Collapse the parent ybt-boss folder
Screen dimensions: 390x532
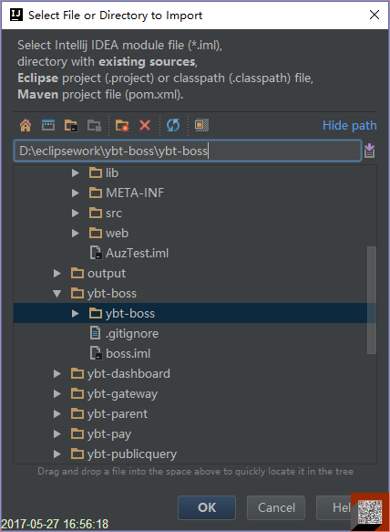(x=57, y=293)
